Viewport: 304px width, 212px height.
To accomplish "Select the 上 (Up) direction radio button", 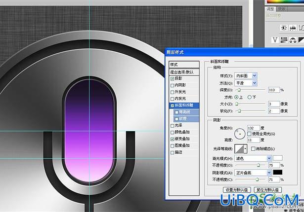I will point(236,97).
